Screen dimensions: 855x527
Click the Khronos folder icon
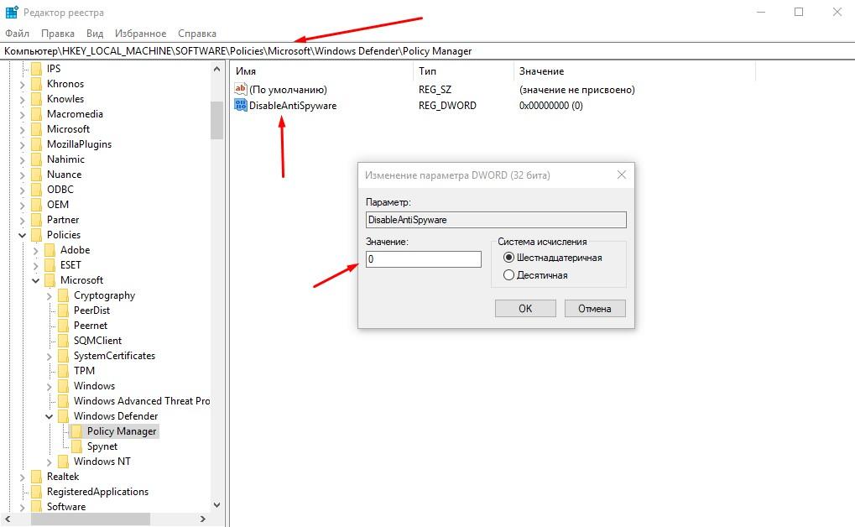click(x=37, y=84)
